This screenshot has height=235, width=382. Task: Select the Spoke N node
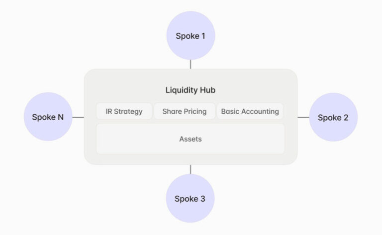(x=48, y=118)
